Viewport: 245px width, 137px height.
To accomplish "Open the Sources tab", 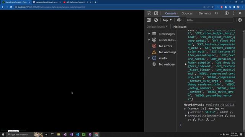I will 187,13.
